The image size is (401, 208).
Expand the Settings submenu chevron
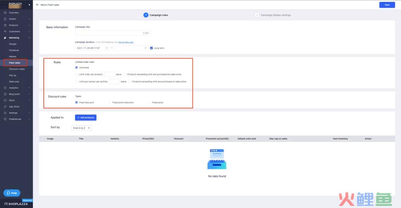pos(29,113)
